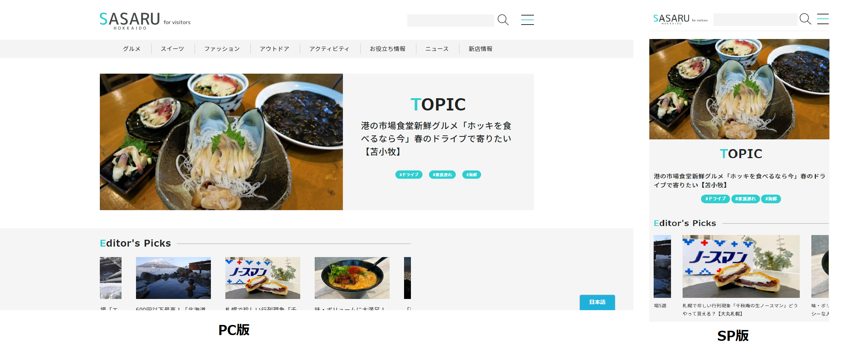
Task: Open the ramen bowl thumbnail in Editor's Picks
Action: click(352, 278)
